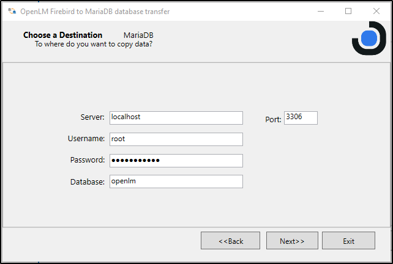The image size is (393, 264).
Task: Maximize the database transfer window
Action: point(348,11)
